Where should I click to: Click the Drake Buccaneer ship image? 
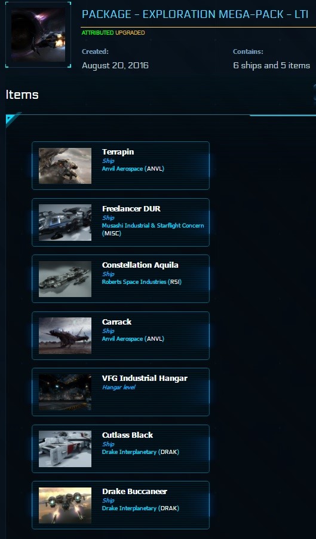[65, 505]
